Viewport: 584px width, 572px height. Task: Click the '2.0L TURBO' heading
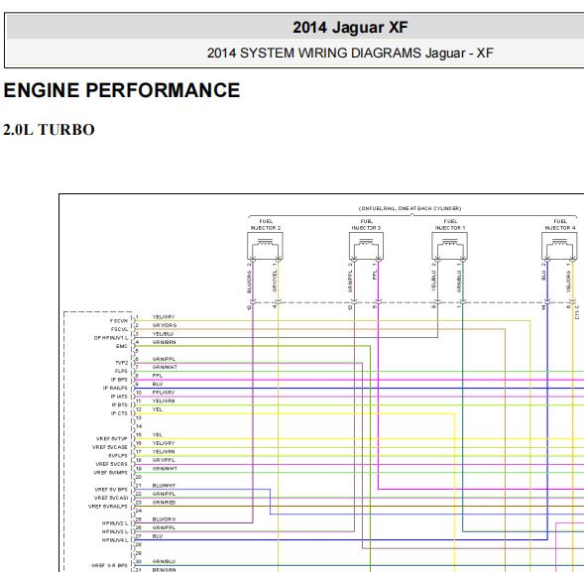[49, 130]
